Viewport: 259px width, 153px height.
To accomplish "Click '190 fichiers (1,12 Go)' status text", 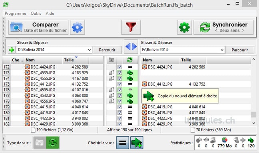I will pyautogui.click(x=55, y=130).
